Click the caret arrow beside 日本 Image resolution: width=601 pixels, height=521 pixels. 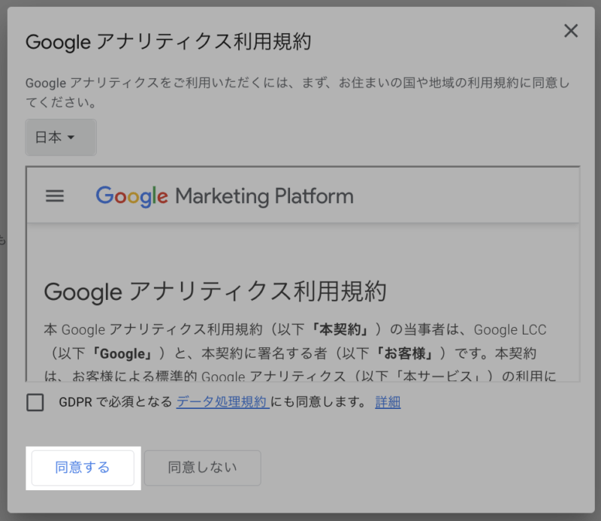71,138
